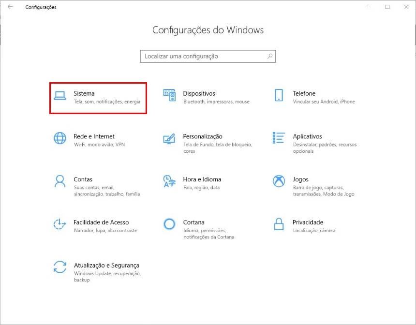
Task: Click the Hora e Idioma clock icon
Action: 169,181
